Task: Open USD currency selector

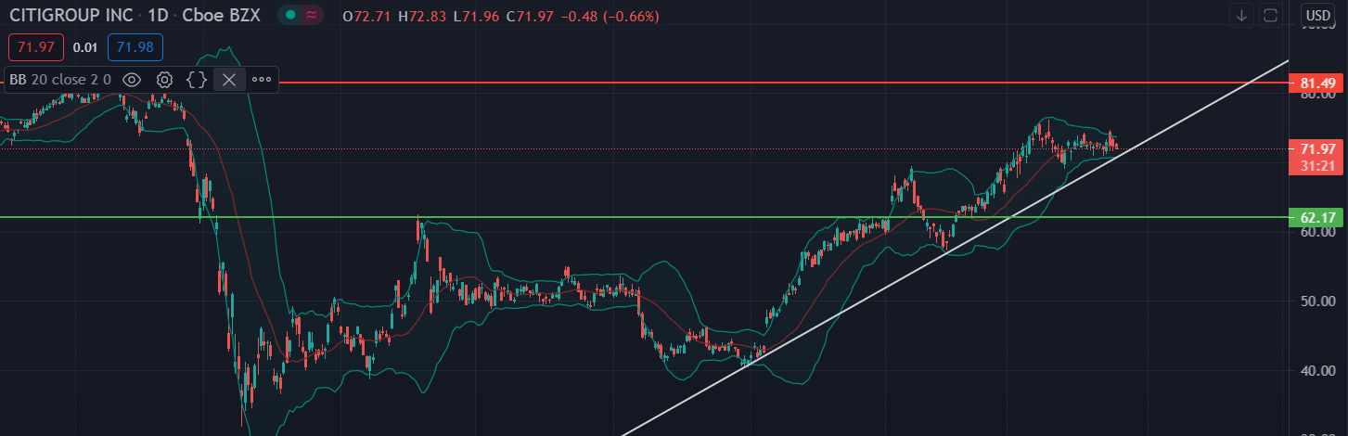Action: [1317, 15]
